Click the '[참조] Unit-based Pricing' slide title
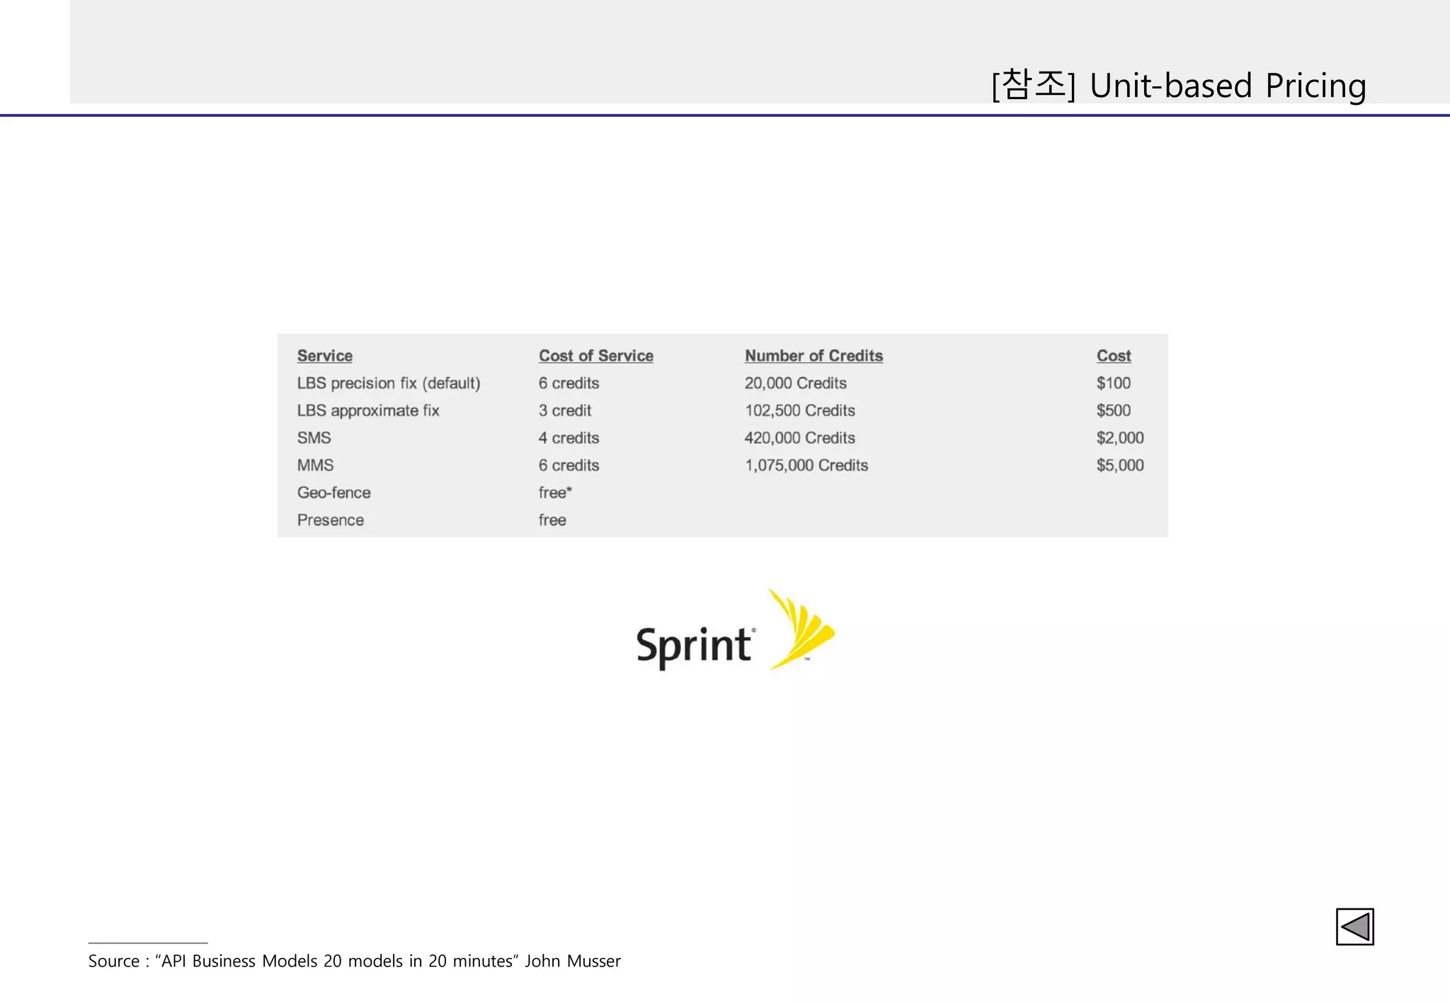The width and height of the screenshot is (1450, 1004). 1179,85
